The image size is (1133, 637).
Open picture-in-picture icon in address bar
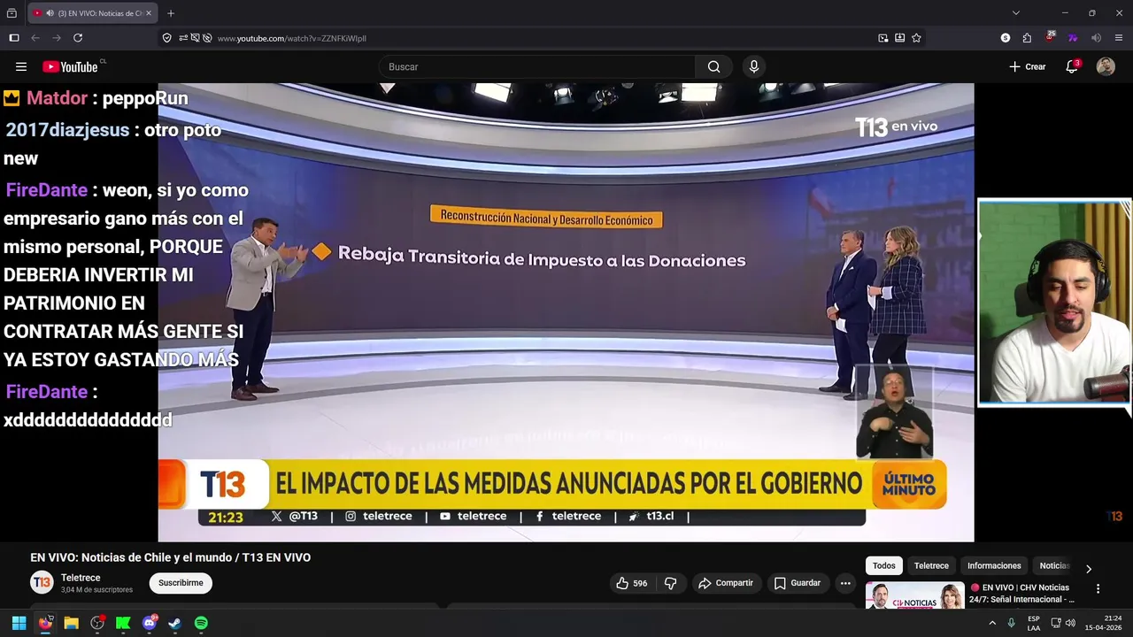(883, 38)
